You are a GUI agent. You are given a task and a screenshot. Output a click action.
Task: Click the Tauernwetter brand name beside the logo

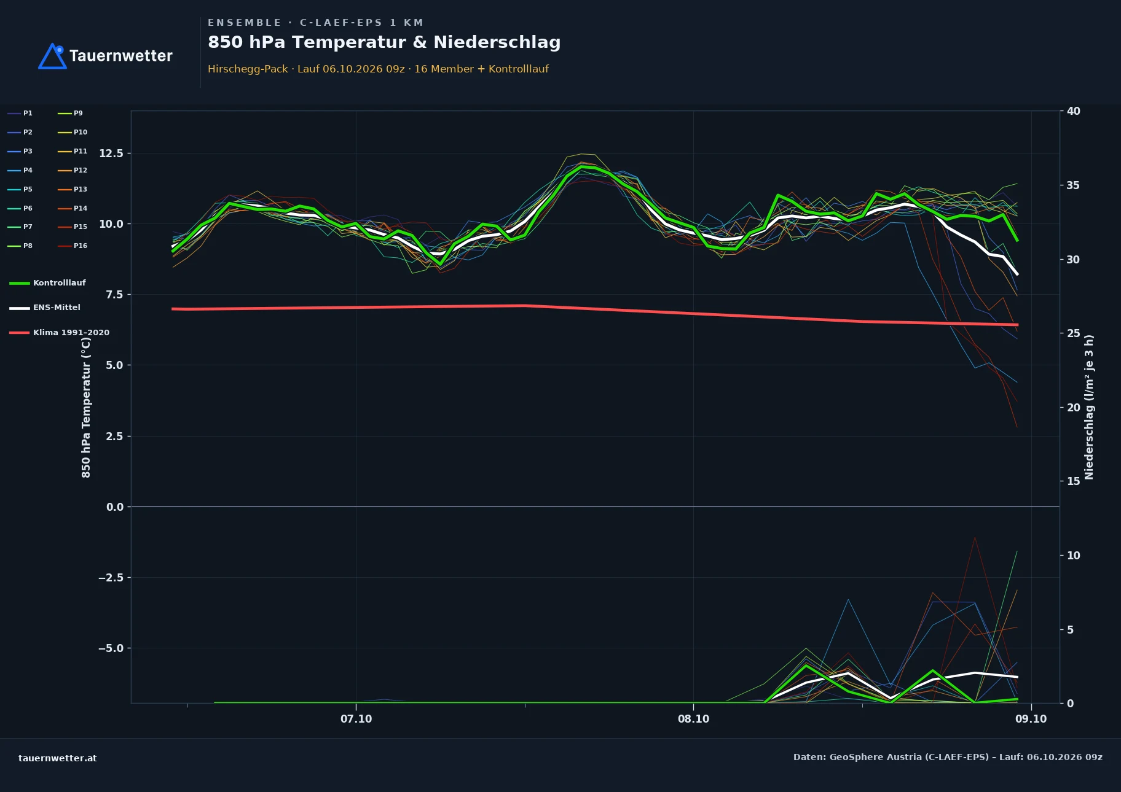pyautogui.click(x=121, y=56)
